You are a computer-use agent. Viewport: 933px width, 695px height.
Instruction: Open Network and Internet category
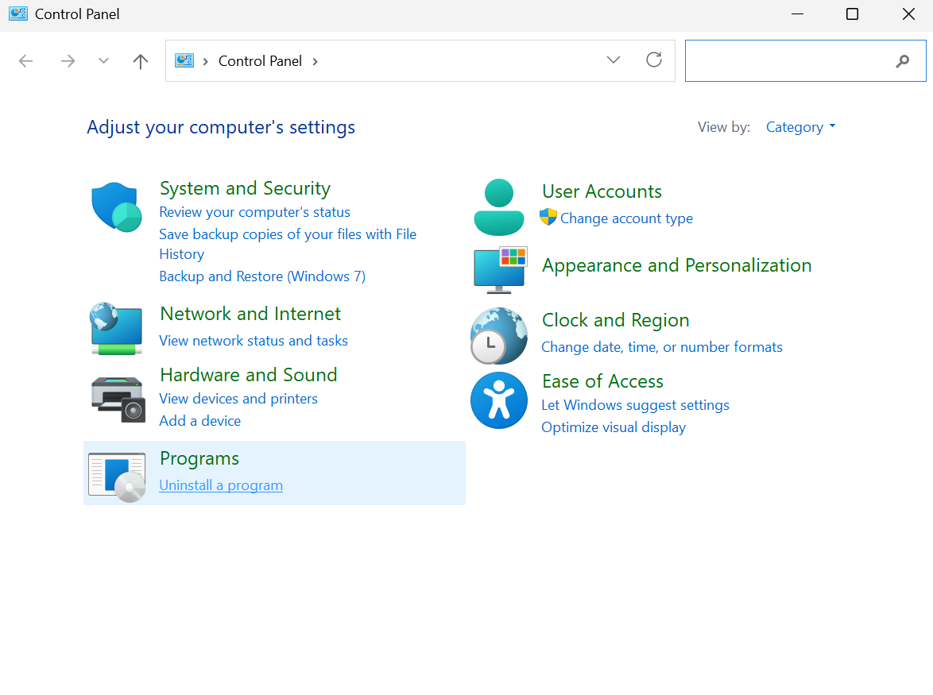250,313
